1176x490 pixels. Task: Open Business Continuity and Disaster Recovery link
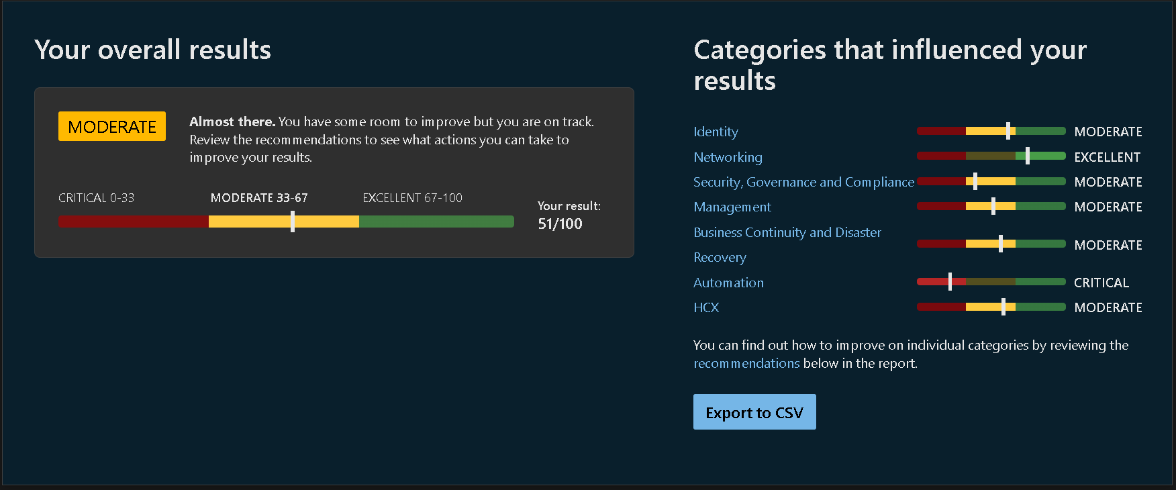[x=787, y=244]
